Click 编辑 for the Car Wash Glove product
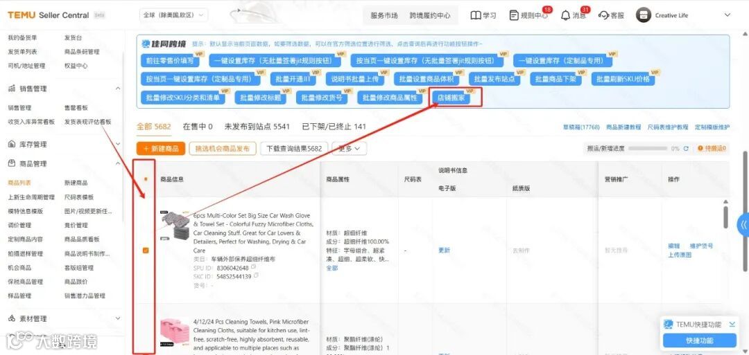Image resolution: width=749 pixels, height=355 pixels. (673, 246)
